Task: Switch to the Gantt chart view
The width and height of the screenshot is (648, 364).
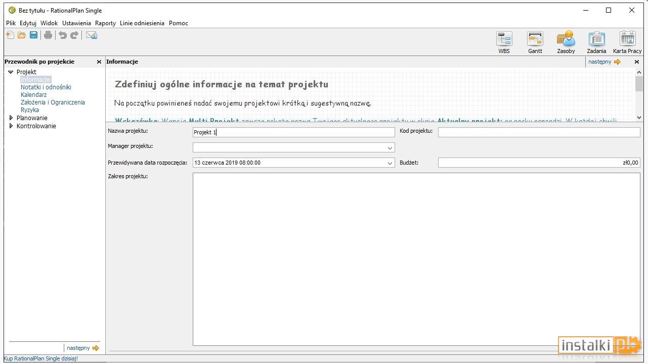Action: [x=535, y=42]
